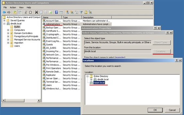Image resolution: width=184 pixels, height=115 pixels.
Task: Create new organizational unit toolbar icon
Action: [76, 12]
